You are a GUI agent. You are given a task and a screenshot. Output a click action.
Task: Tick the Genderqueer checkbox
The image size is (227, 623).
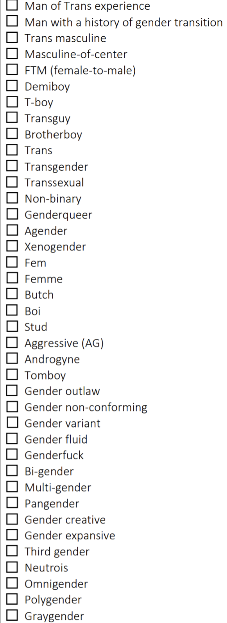12,215
